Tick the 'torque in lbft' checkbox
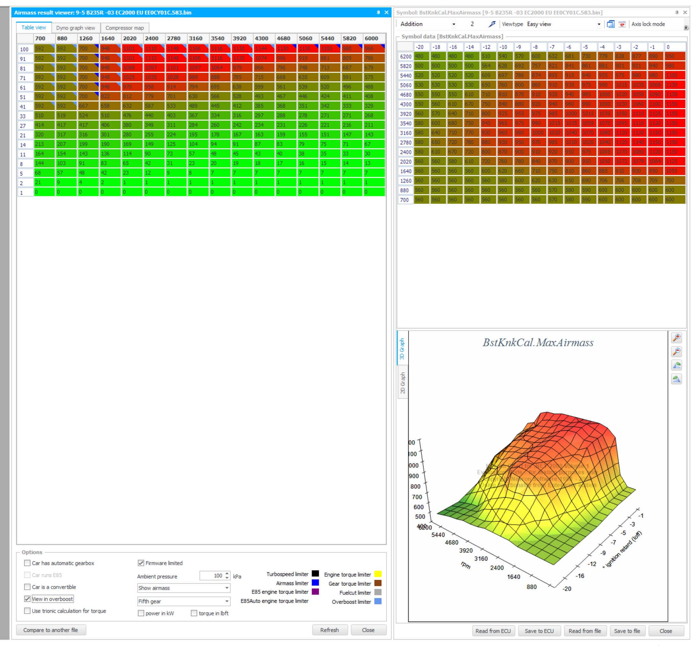This screenshot has width=693, height=646. [194, 613]
